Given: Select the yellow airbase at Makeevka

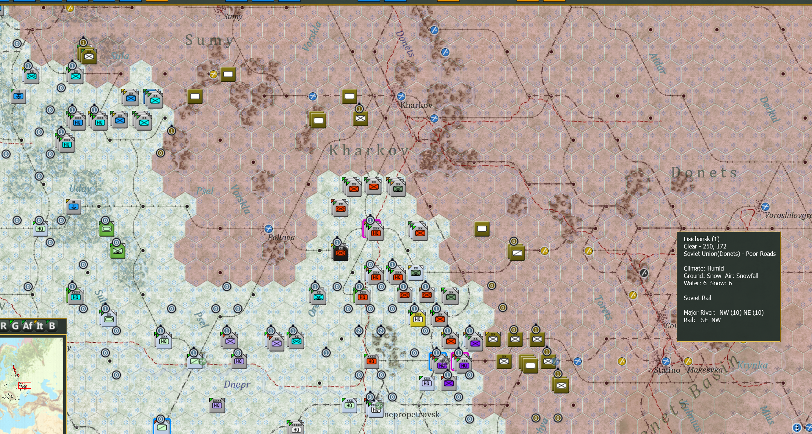Looking at the screenshot, I should coord(688,361).
